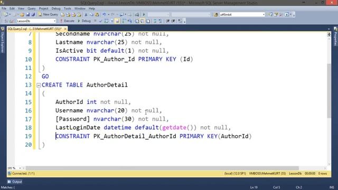
Task: Click the Database Engine Query icon
Action: 62,15
